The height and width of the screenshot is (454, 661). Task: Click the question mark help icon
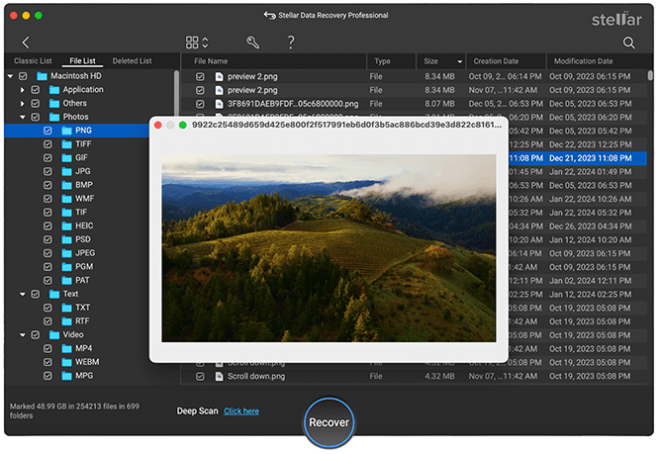point(291,43)
